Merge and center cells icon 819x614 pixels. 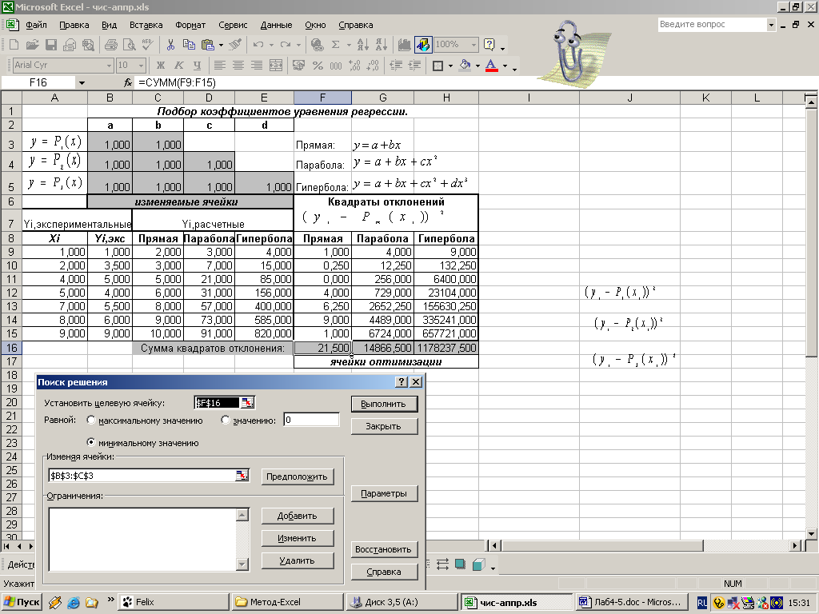(275, 66)
